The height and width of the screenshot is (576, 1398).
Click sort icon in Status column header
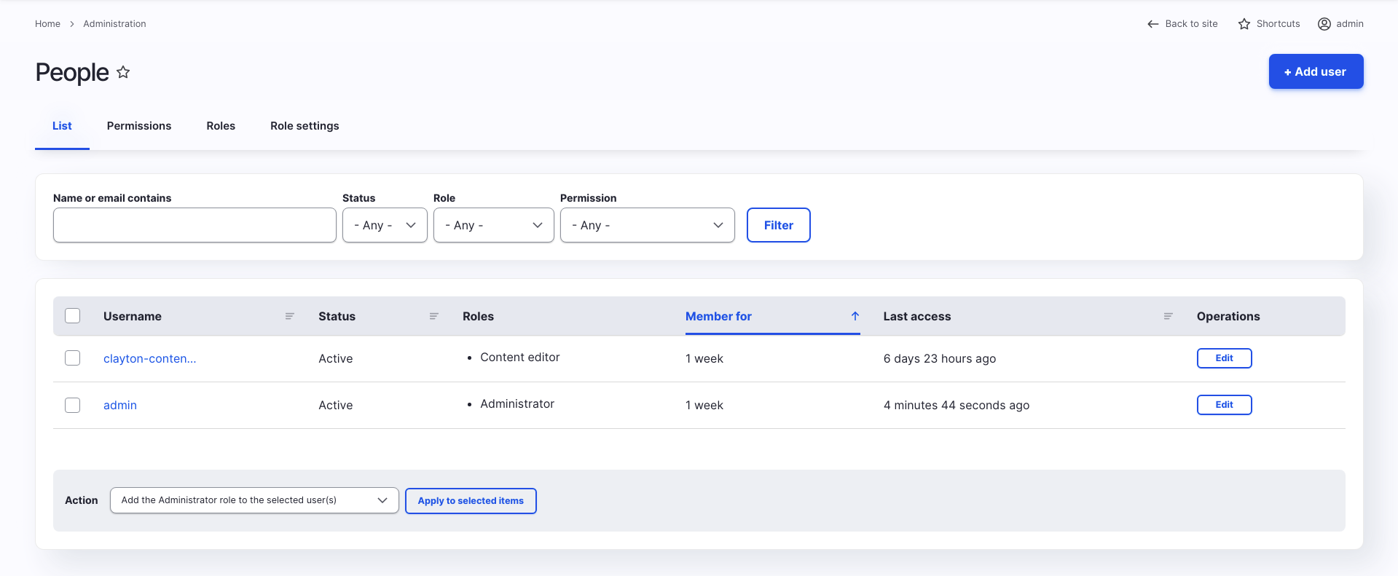(x=433, y=316)
